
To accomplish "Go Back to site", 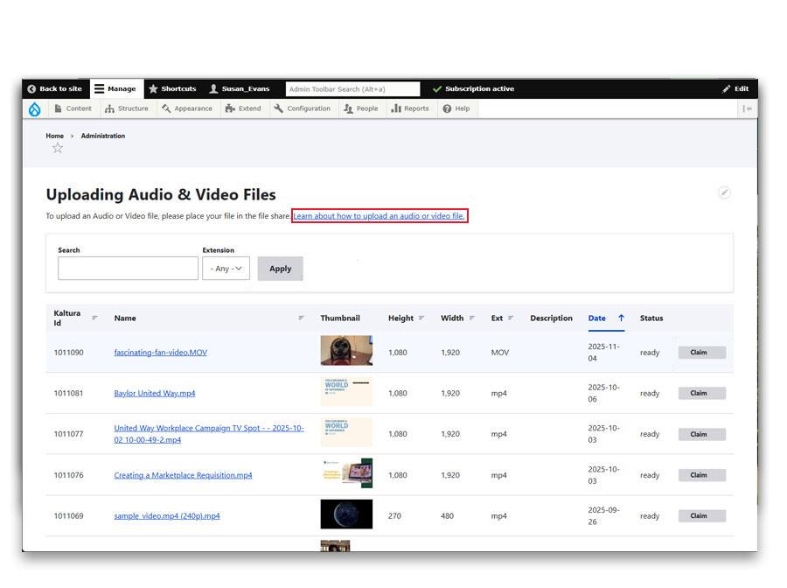I will click(55, 89).
